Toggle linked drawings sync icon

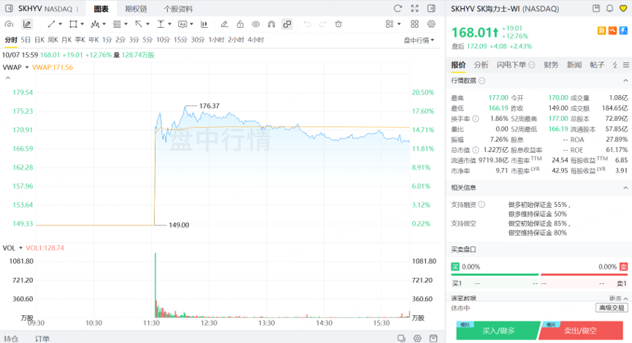pyautogui.click(x=287, y=24)
